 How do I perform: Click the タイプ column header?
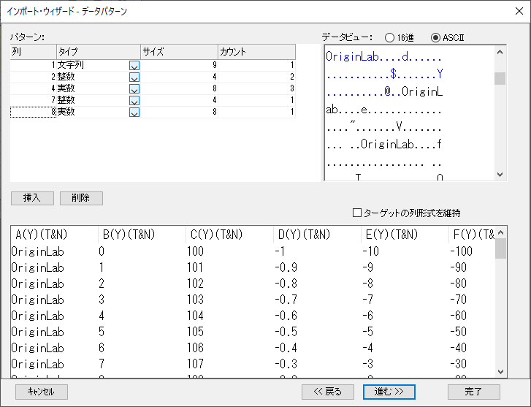pos(98,52)
